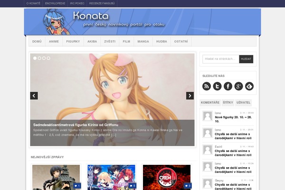Open the Film navigation section

click(x=126, y=41)
